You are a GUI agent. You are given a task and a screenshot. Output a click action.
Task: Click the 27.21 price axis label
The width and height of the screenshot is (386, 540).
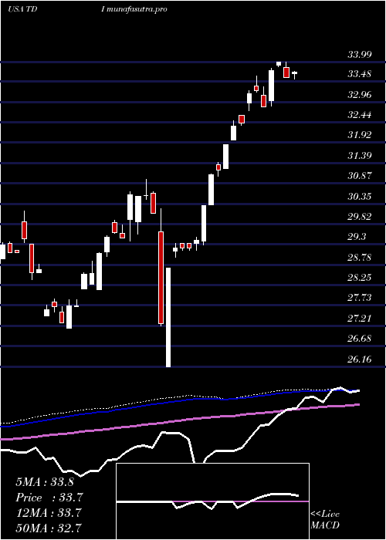pos(360,318)
